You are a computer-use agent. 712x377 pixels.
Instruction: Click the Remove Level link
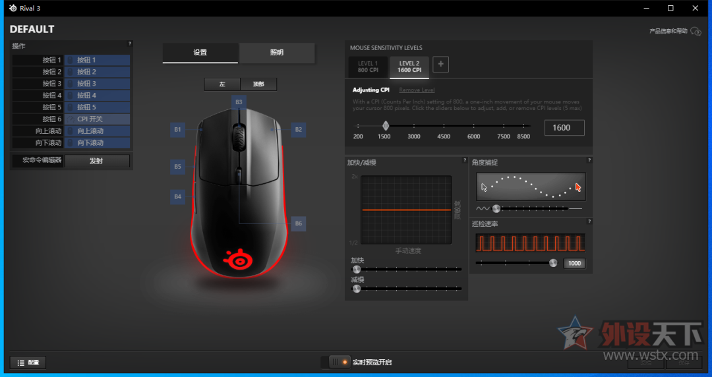[417, 90]
